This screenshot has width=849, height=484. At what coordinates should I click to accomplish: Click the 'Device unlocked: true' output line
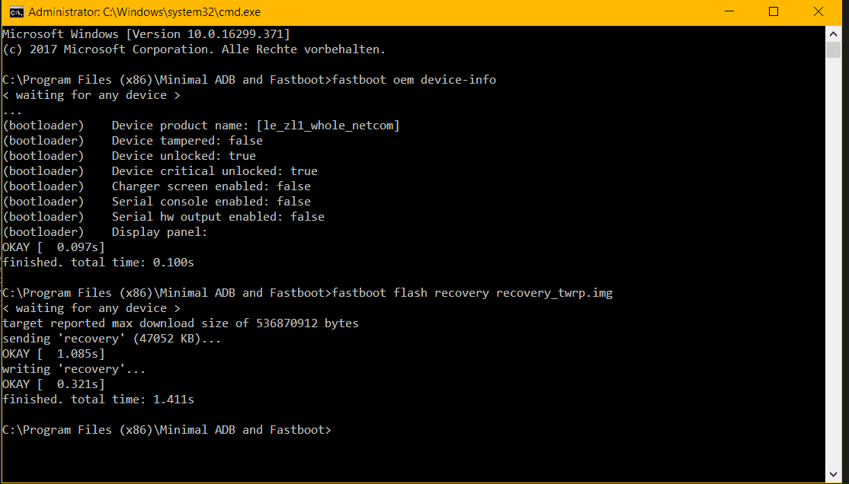click(184, 156)
